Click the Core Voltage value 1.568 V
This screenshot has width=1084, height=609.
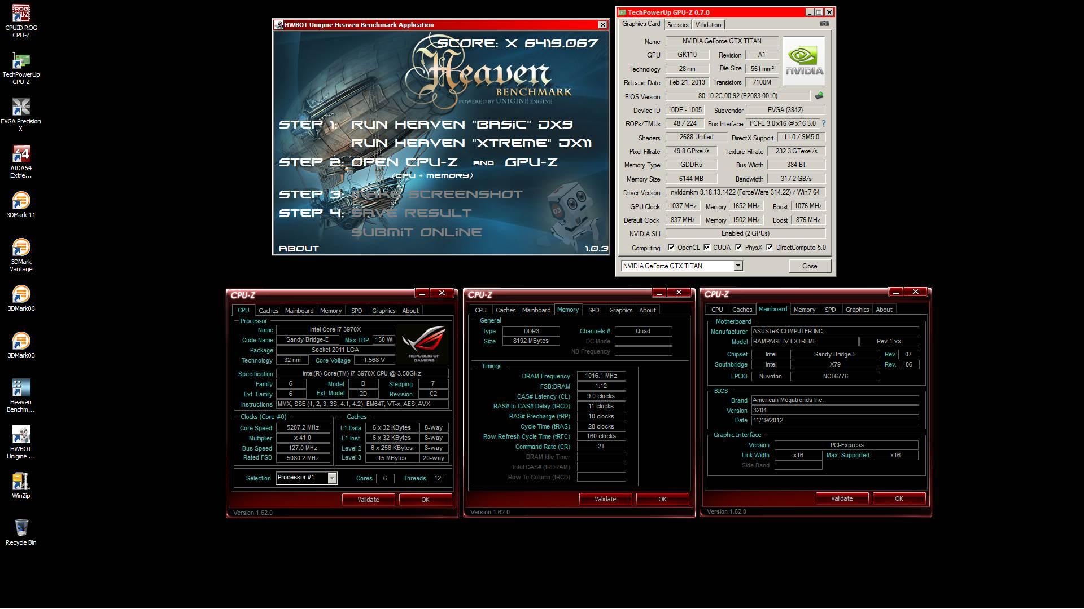point(374,360)
